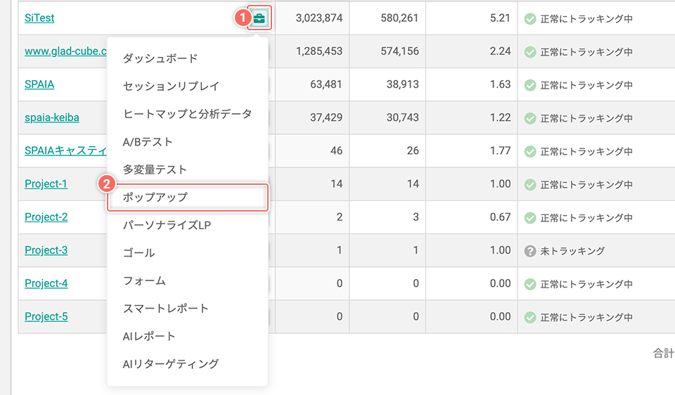The width and height of the screenshot is (675, 395).
Task: Click the value 38,913 in SPAIA row
Action: pos(402,84)
